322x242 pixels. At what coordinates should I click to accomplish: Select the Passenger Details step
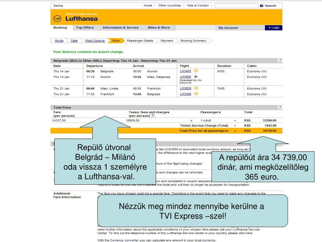[140, 41]
